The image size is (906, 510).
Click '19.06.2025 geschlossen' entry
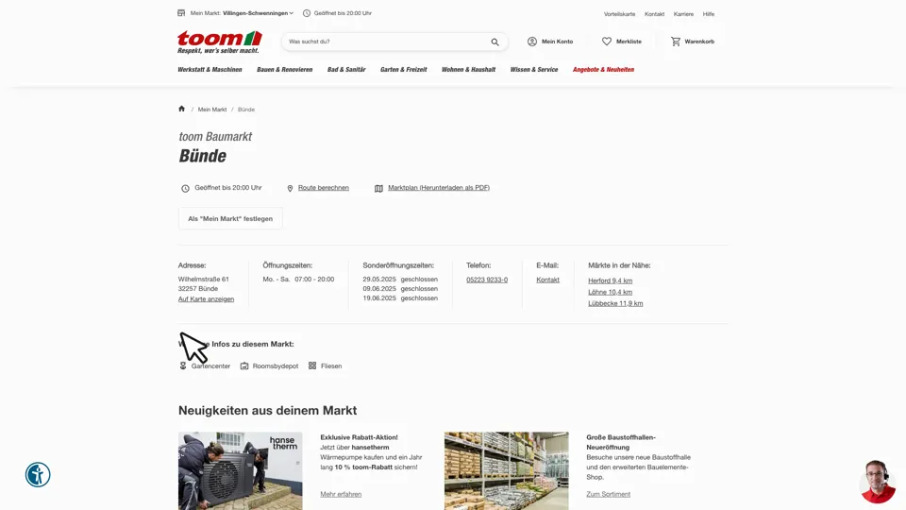click(400, 298)
